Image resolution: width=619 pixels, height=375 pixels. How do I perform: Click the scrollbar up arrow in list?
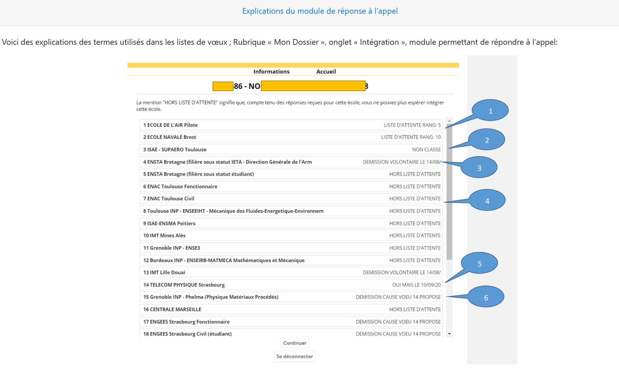coord(449,121)
